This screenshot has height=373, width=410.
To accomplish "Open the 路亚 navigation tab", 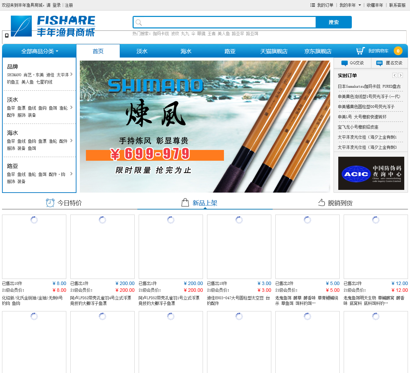I will pyautogui.click(x=230, y=51).
